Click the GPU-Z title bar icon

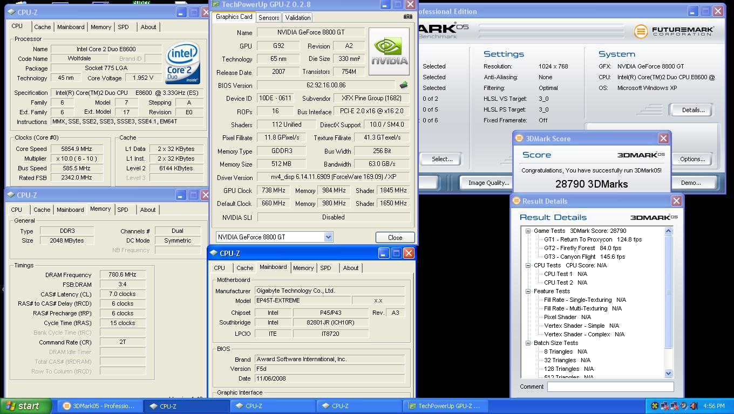point(216,4)
